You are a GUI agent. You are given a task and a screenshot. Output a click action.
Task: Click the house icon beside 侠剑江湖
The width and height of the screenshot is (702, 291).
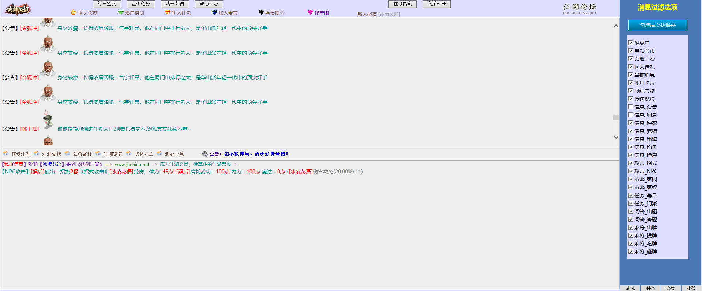(x=6, y=153)
